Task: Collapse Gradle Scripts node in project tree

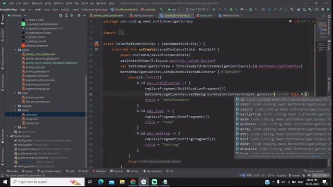Action: (7, 136)
